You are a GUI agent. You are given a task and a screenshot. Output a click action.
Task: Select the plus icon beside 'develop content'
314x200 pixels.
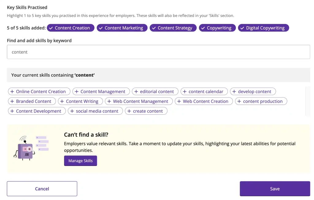point(234,91)
